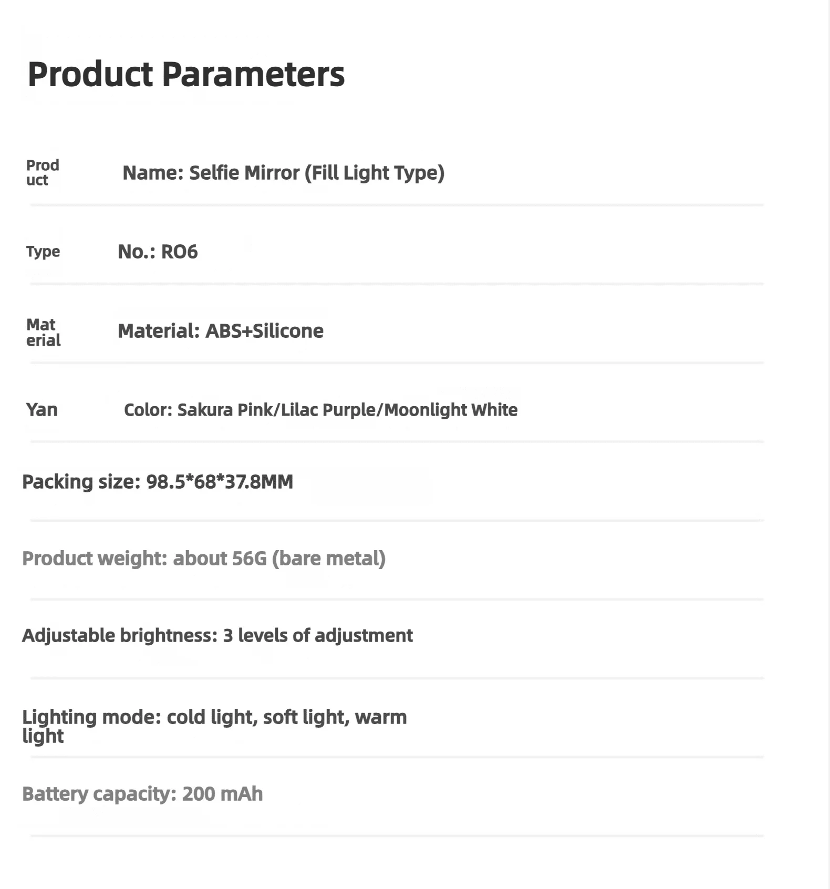
Task: Click the 'Prod uct' row label
Action: tap(43, 172)
